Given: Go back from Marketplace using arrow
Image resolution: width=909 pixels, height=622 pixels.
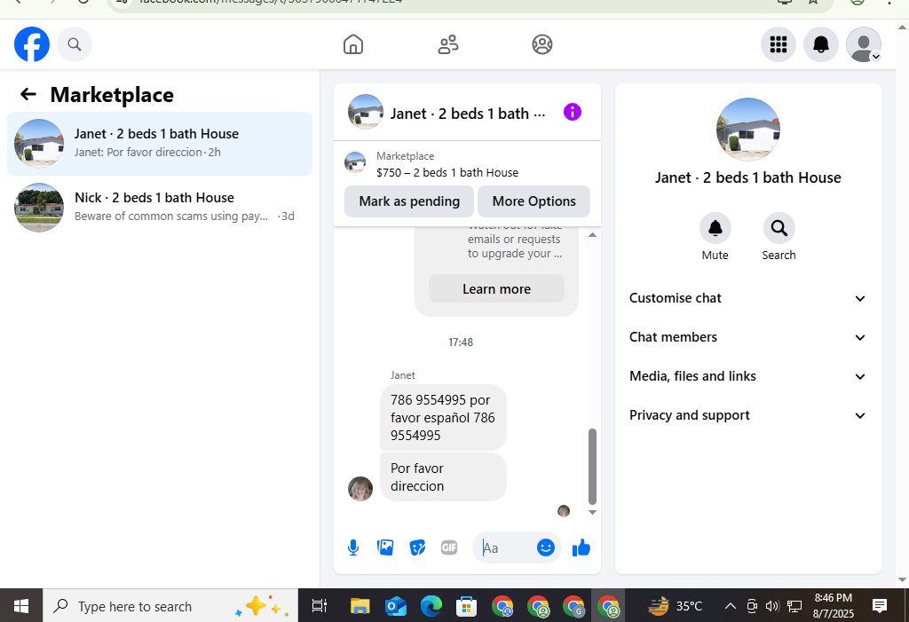Looking at the screenshot, I should click(28, 94).
